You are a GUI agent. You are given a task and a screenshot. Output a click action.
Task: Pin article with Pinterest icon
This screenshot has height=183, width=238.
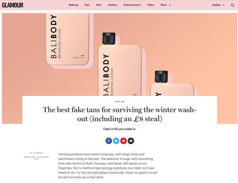(x=124, y=141)
